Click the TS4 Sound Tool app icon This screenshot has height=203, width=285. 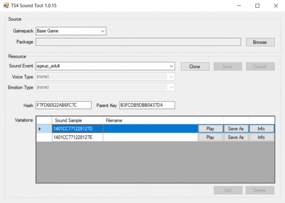pyautogui.click(x=6, y=6)
